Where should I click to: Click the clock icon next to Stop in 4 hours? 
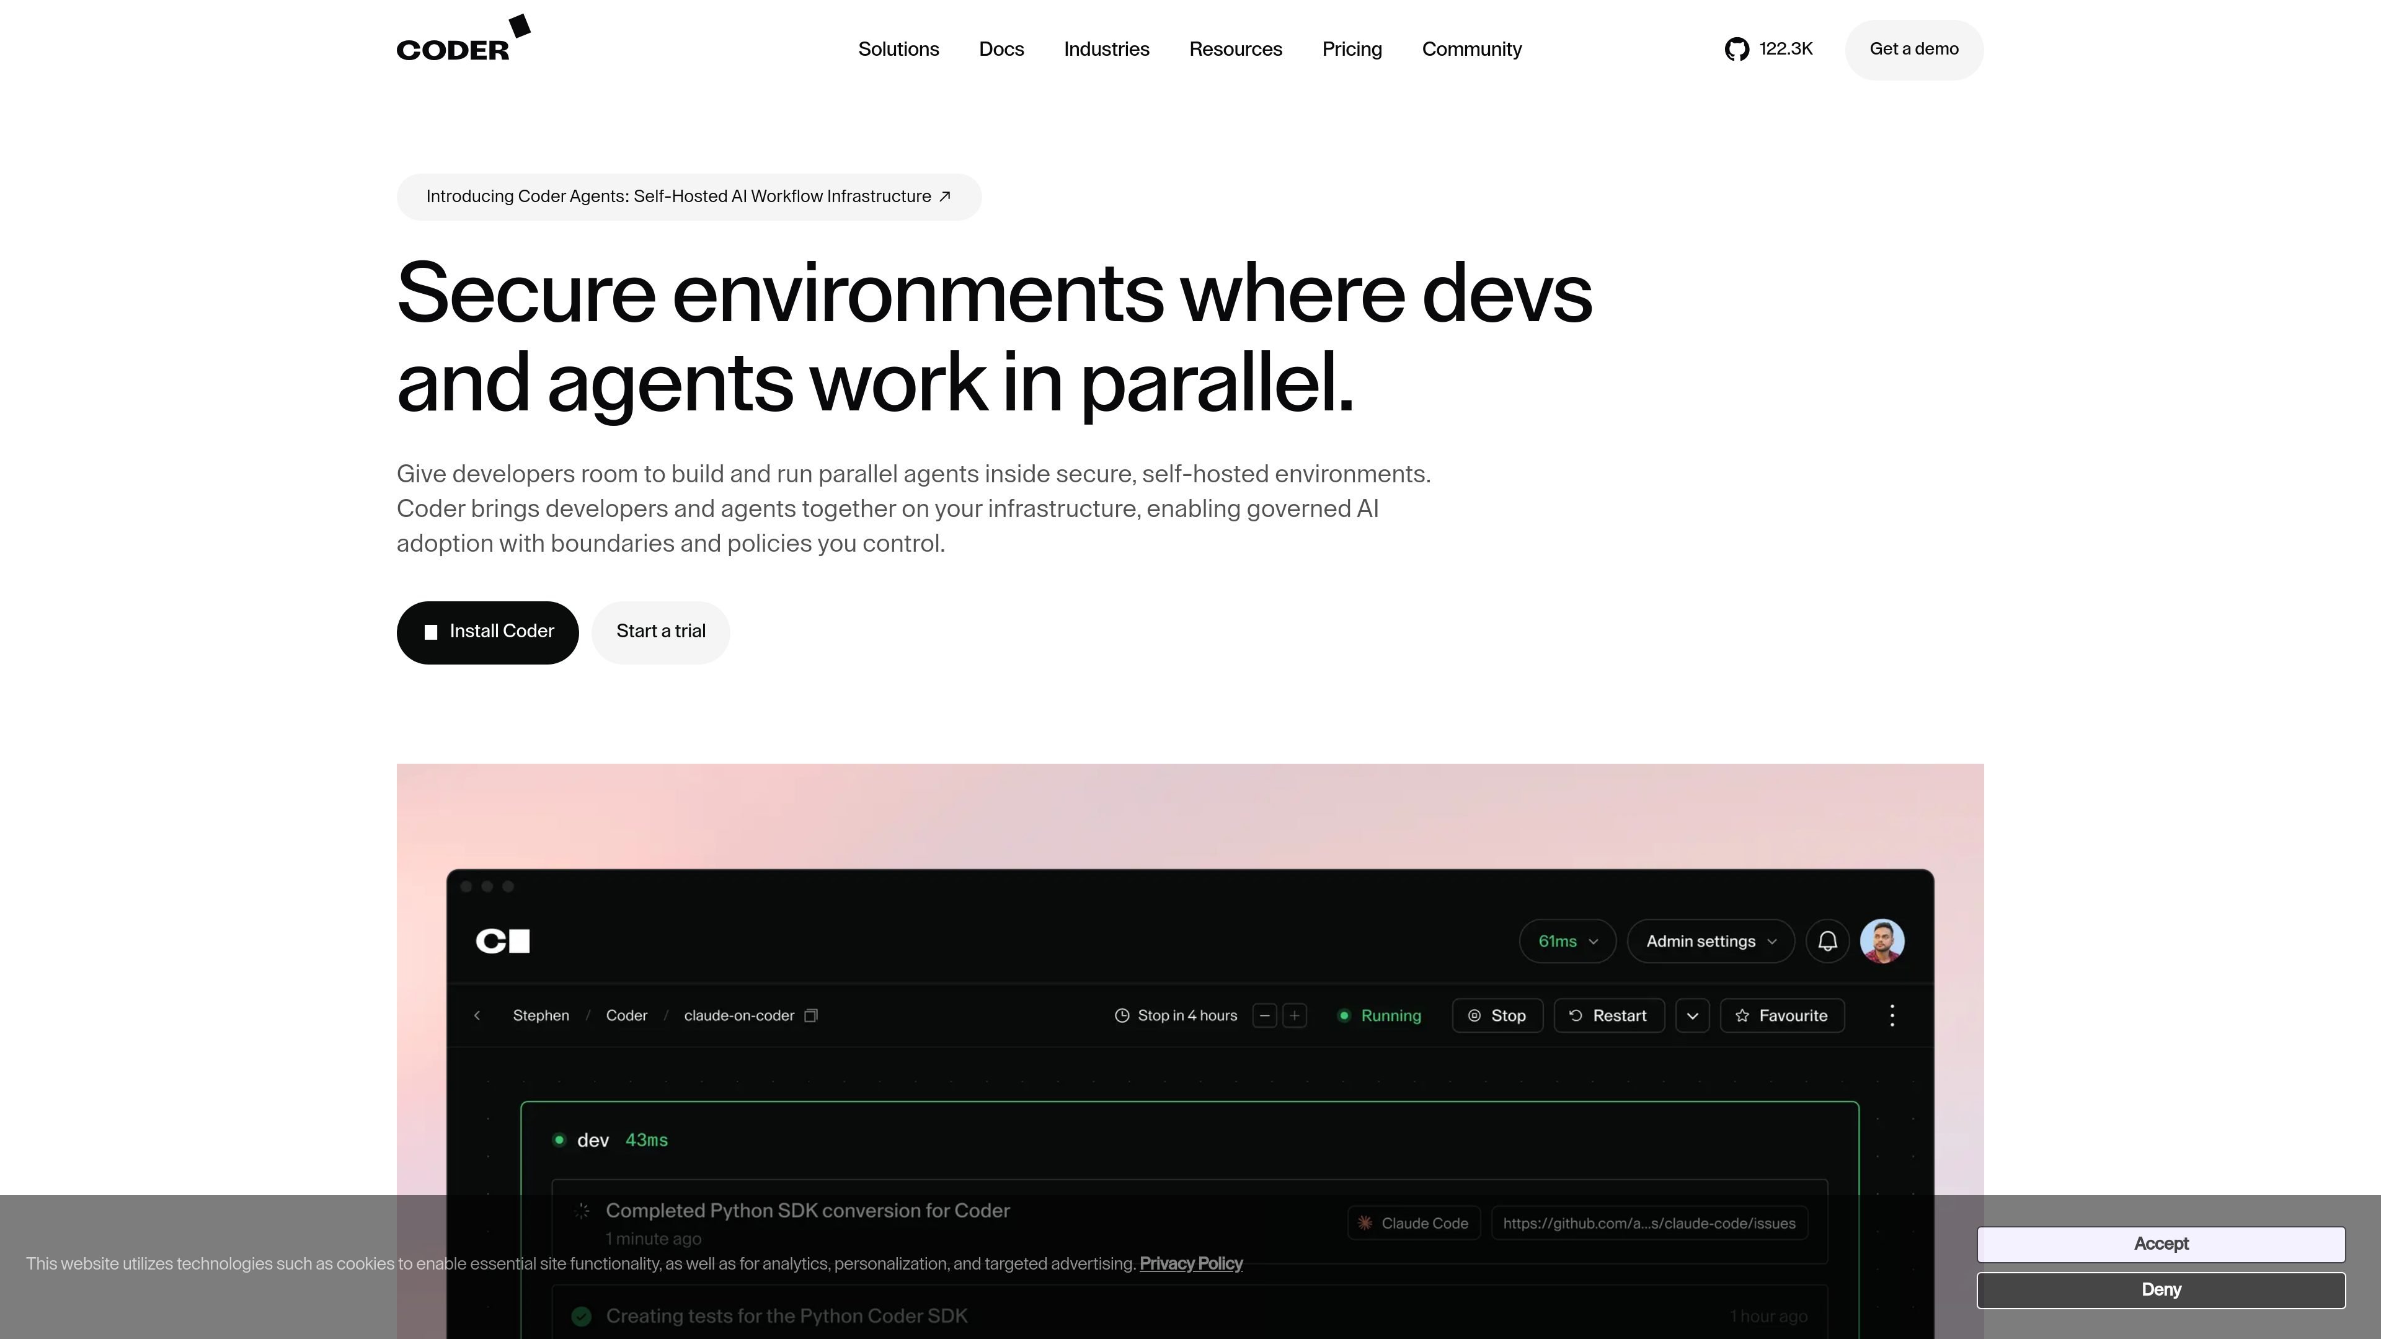[x=1122, y=1015]
